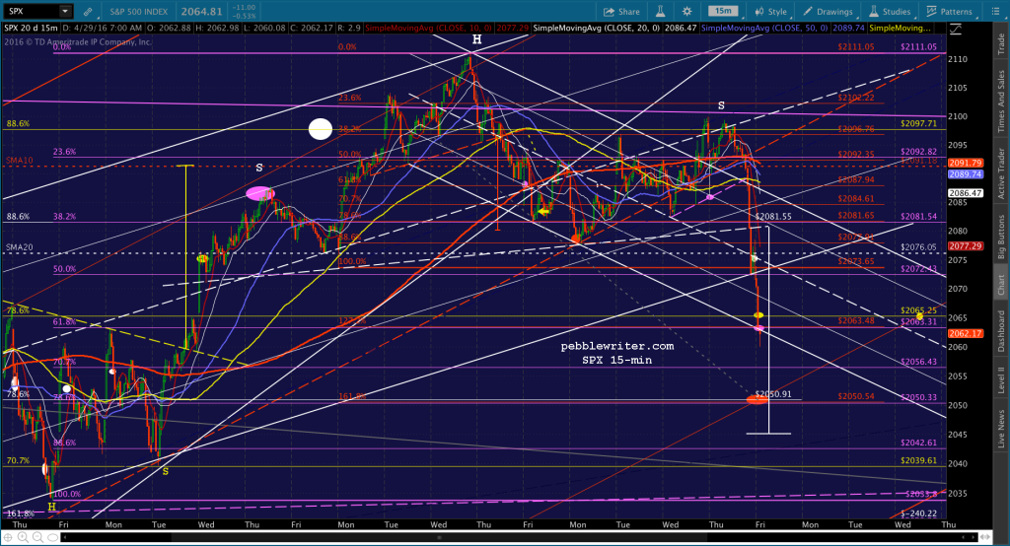
Task: Click the $2111.05 magenta level label
Action: click(918, 47)
